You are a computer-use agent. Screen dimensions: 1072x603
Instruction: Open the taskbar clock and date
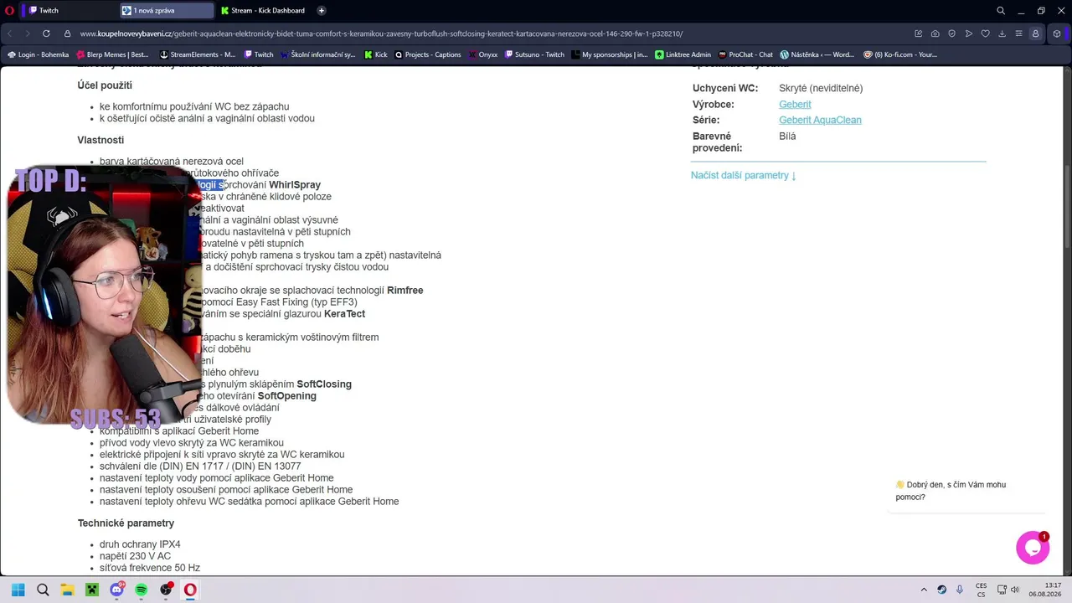[x=1045, y=590]
